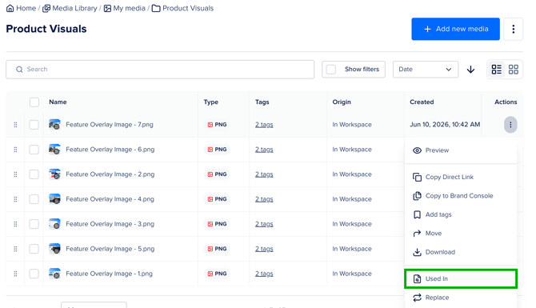Click the drag handle of Feature Overlay Image - 3.png

[x=15, y=224]
